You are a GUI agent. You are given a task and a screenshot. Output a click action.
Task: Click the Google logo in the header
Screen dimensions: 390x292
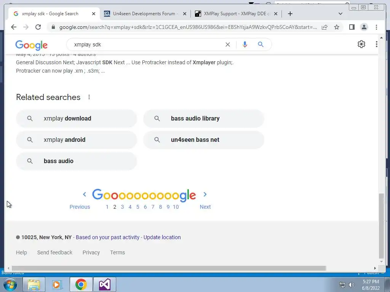click(31, 45)
